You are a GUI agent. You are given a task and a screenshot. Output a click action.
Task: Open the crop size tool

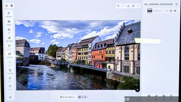[10, 87]
